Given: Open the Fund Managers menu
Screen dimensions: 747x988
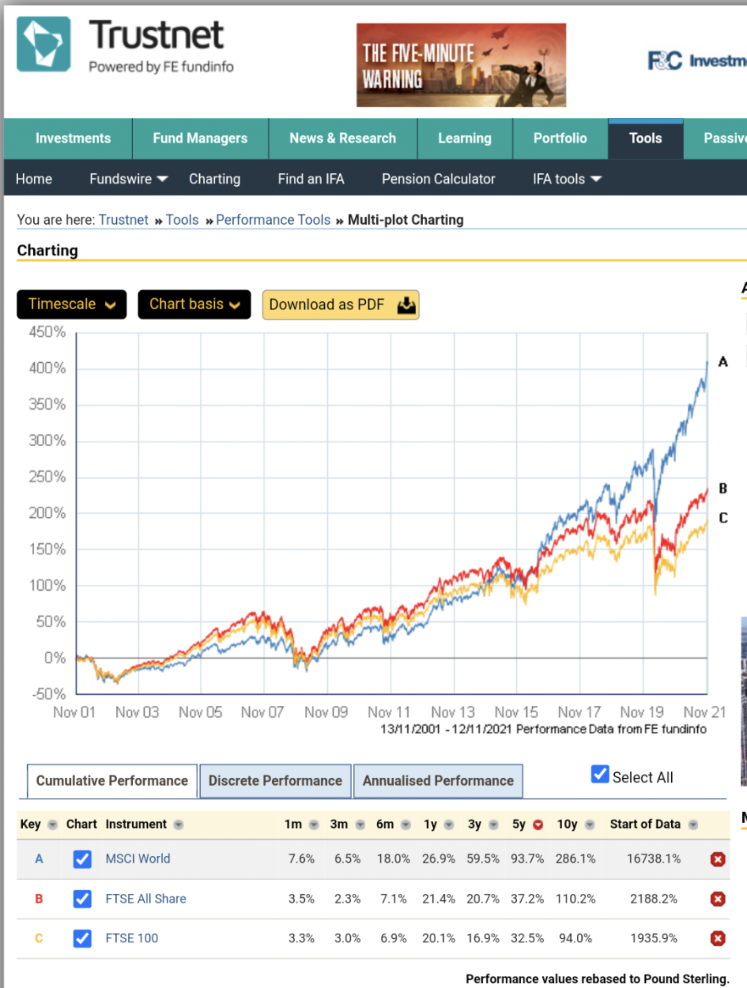Looking at the screenshot, I should coord(200,138).
